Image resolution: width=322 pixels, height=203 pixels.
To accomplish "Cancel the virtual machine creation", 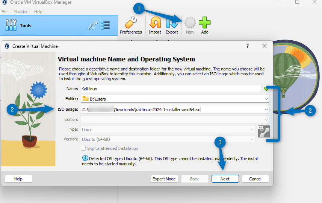I will (x=255, y=179).
